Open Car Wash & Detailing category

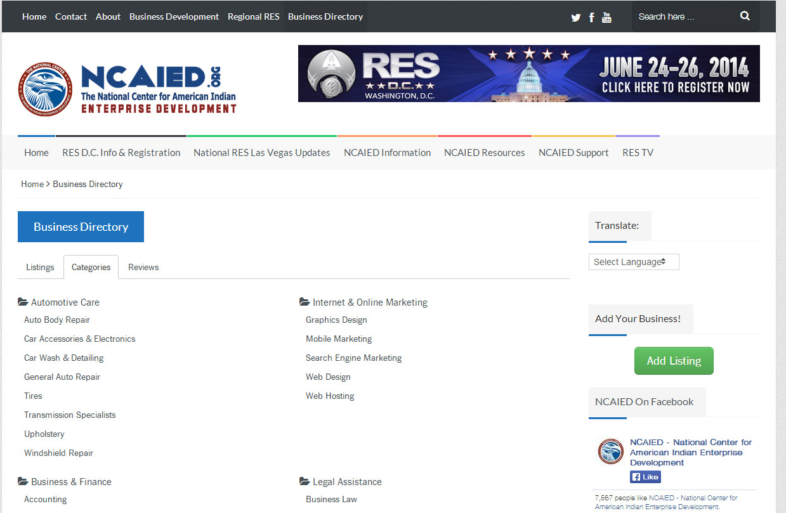(x=63, y=358)
